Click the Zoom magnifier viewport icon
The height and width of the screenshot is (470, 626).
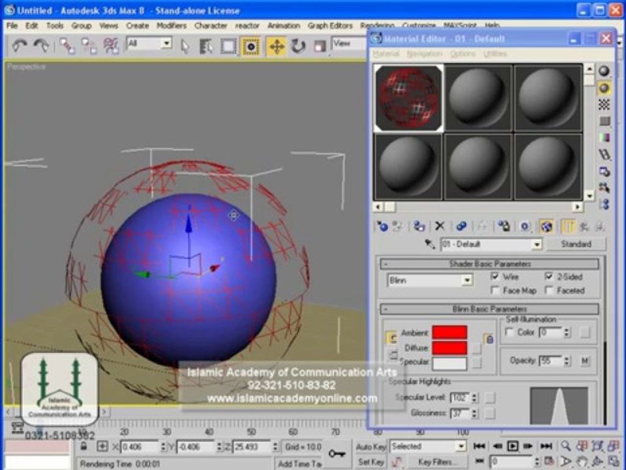pos(565,446)
